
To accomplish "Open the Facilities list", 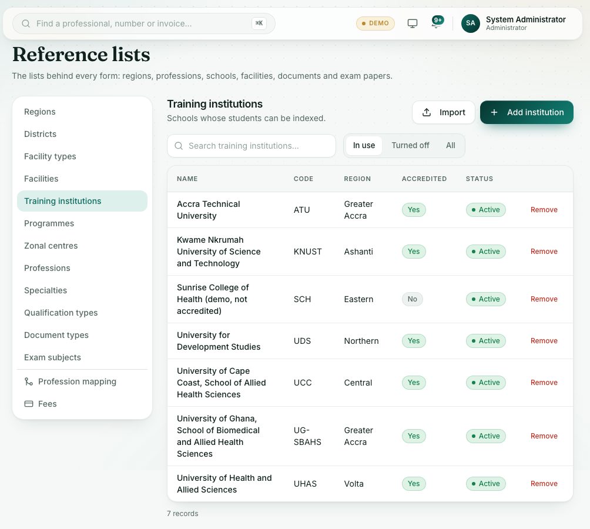I will pos(82,179).
